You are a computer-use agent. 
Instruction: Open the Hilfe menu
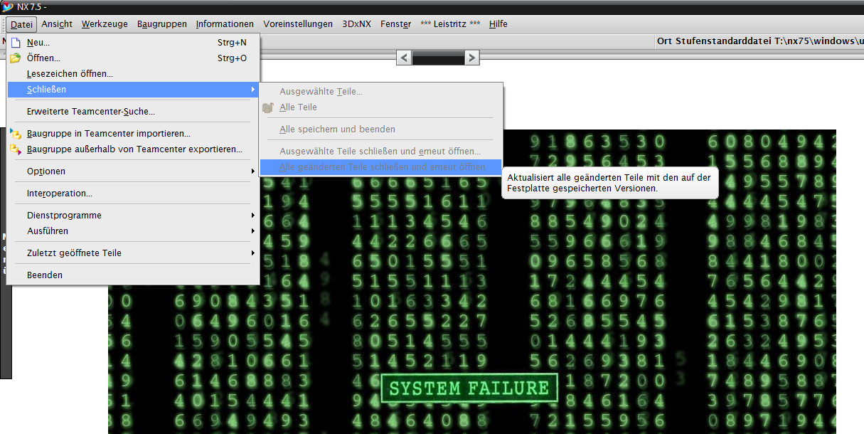pyautogui.click(x=498, y=24)
